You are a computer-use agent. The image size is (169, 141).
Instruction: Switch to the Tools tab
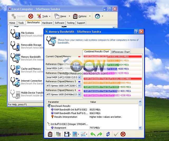click(21, 23)
